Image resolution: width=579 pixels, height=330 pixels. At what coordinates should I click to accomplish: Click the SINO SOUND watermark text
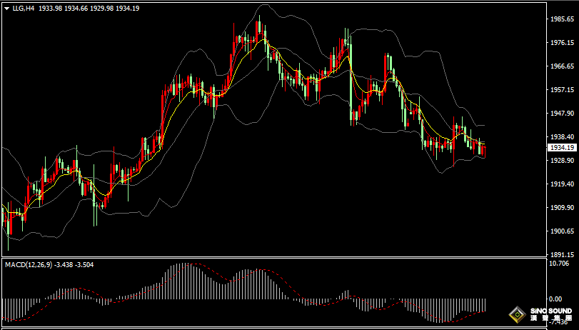point(550,312)
